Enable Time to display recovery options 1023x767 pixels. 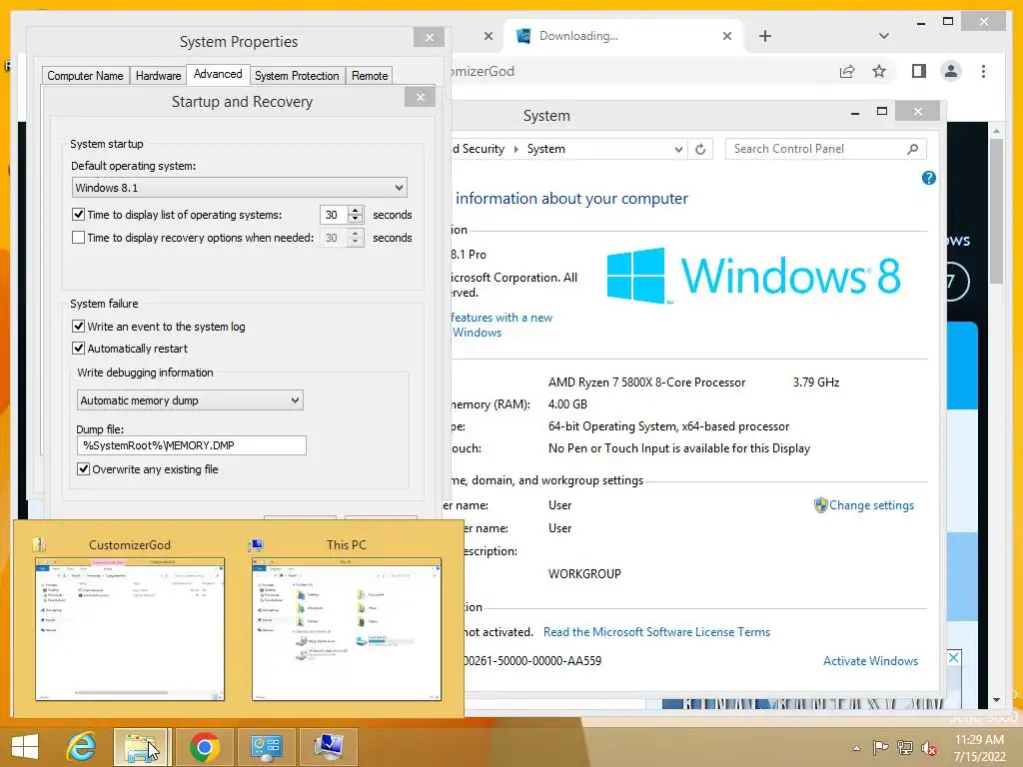tap(78, 238)
